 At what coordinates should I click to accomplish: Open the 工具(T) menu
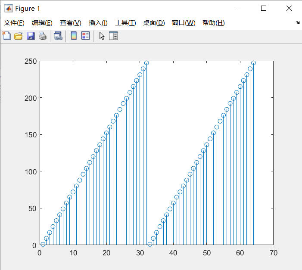coord(125,23)
